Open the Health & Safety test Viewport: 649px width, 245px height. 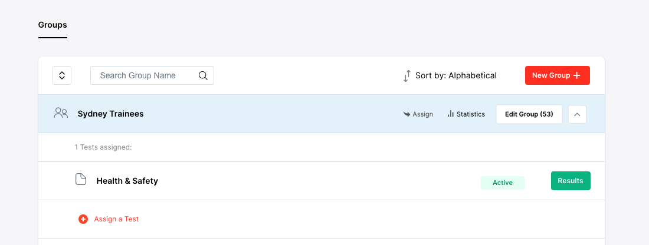(x=127, y=181)
